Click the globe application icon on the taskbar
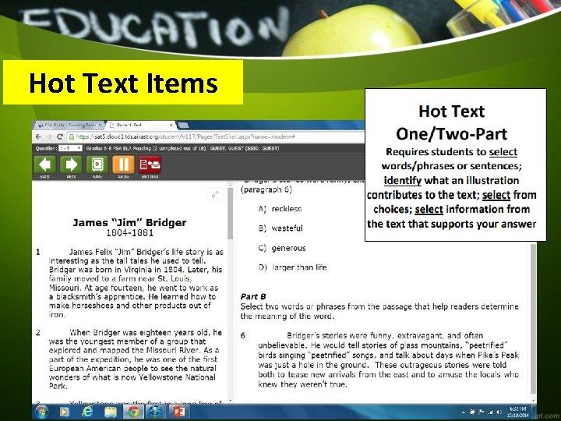This screenshot has height=421, width=561. [x=156, y=412]
